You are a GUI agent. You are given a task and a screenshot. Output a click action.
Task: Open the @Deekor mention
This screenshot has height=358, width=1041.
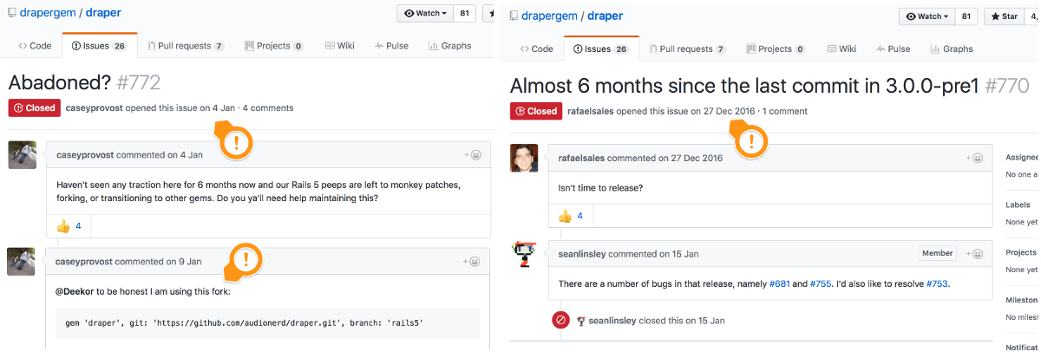coord(74,290)
